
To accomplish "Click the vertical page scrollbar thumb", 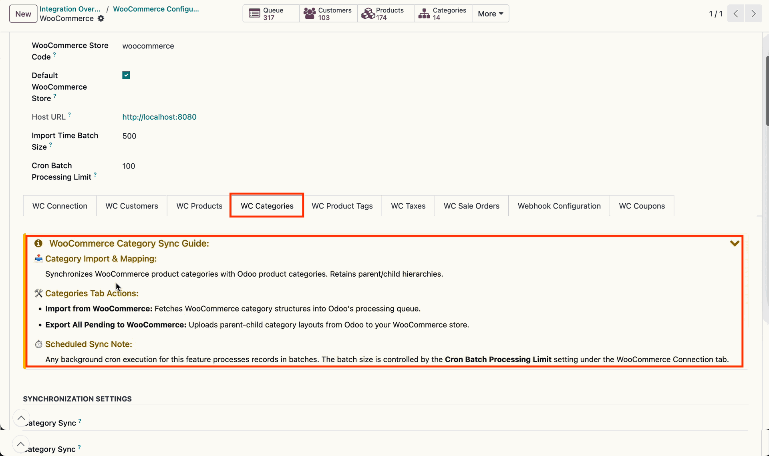I will [x=767, y=91].
